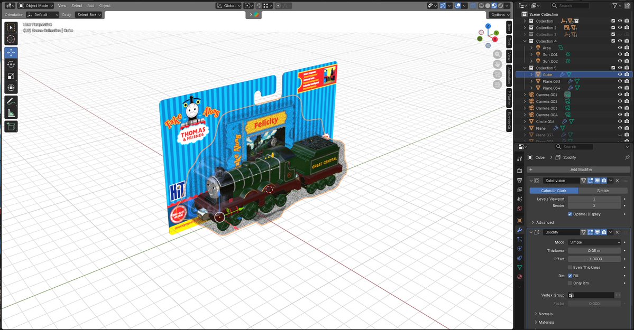This screenshot has height=330, width=634.
Task: Select the Move tool
Action: coord(11,52)
